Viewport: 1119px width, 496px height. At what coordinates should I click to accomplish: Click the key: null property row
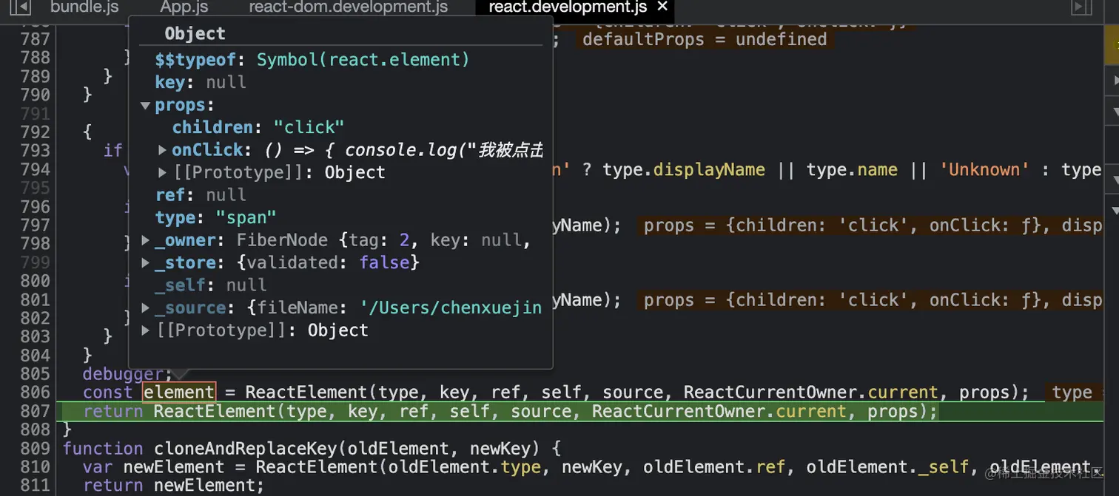point(200,82)
